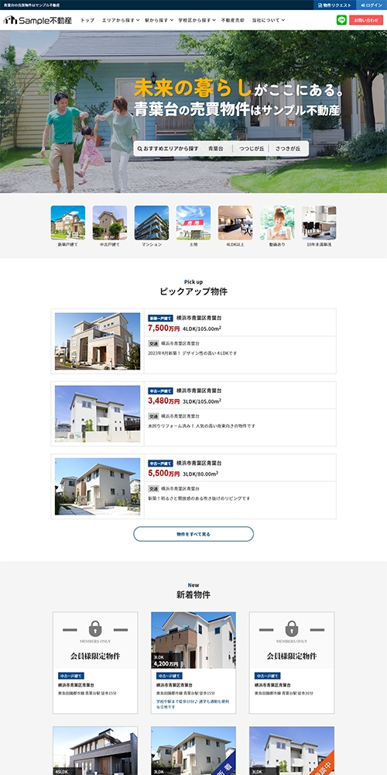387x775 pixels.
Task: Click the 3,480万円 property photo
Action: pos(98,414)
